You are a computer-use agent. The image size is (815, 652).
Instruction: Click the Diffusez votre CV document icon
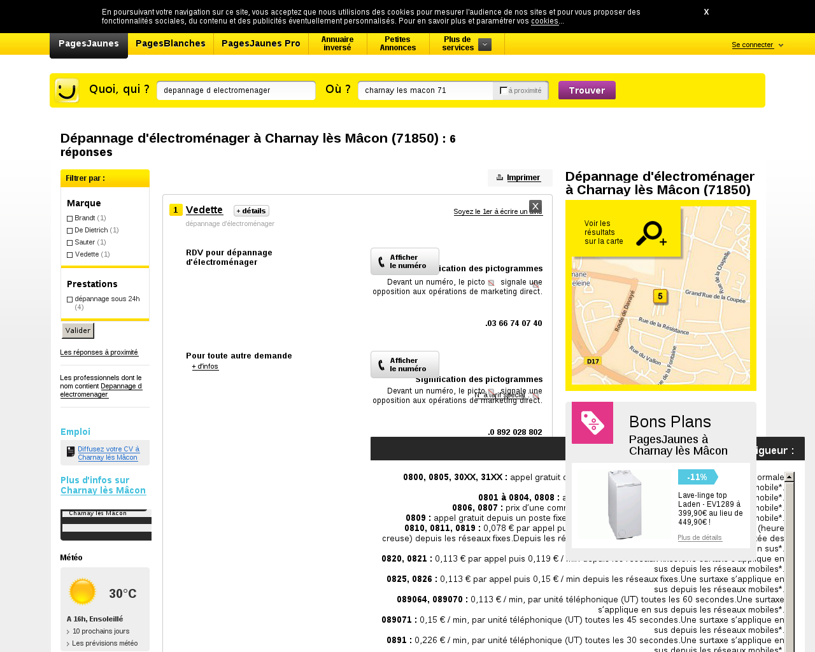[x=71, y=451]
